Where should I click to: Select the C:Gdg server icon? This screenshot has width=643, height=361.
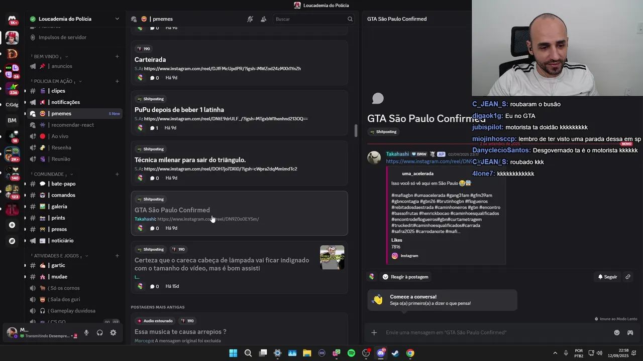(12, 105)
